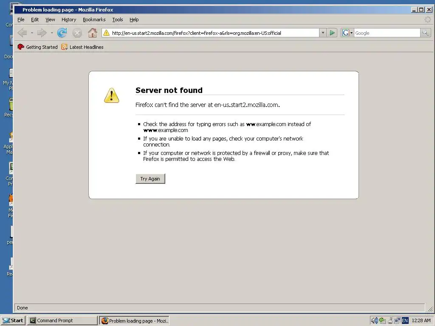The image size is (435, 326).
Task: Go back with the Back arrow button
Action: coord(22,33)
